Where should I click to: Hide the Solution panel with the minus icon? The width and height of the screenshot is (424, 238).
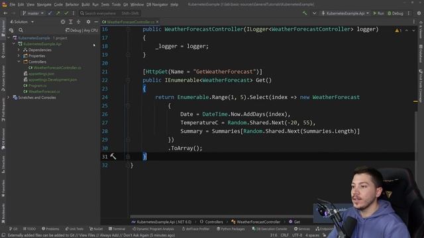(x=96, y=22)
